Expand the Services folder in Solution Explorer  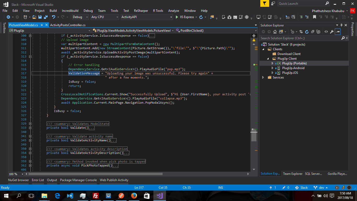click(x=263, y=77)
